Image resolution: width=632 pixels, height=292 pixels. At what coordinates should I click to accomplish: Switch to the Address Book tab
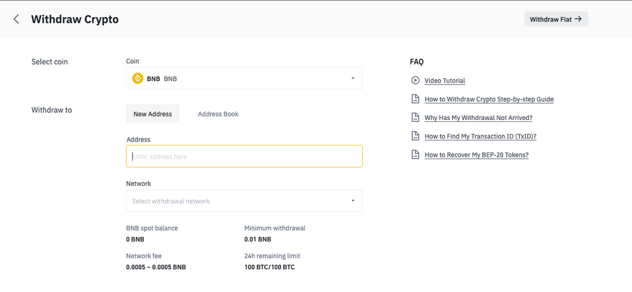pyautogui.click(x=218, y=114)
